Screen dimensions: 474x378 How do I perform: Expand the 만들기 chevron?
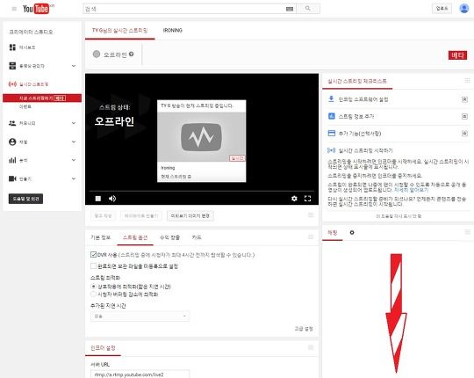point(74,178)
